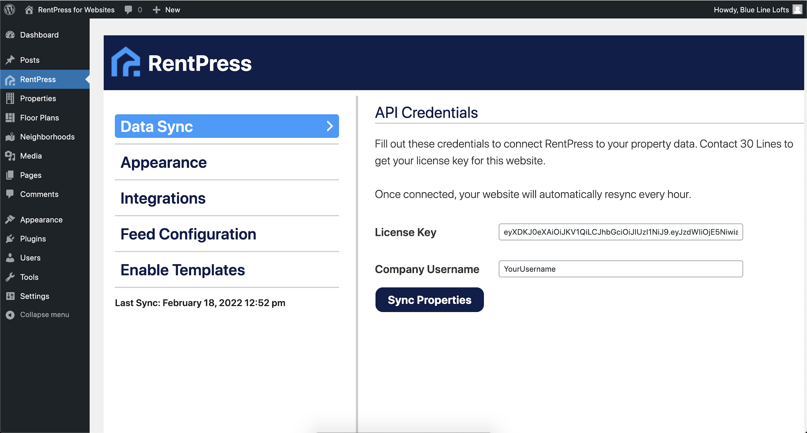Open the Plugins menu label
807x433 pixels.
coord(33,239)
